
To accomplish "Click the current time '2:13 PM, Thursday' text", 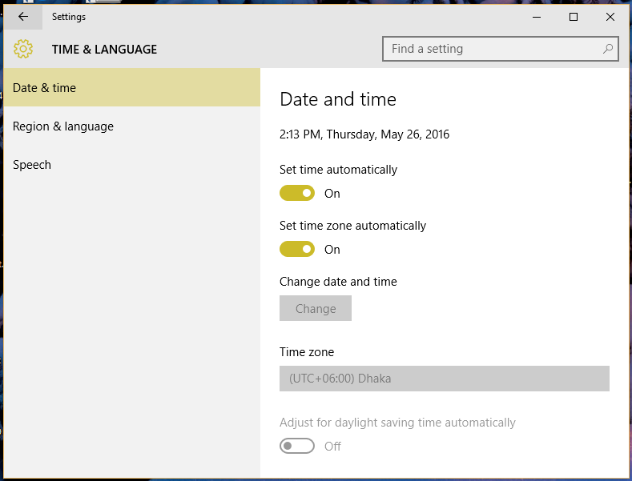I will [x=364, y=134].
